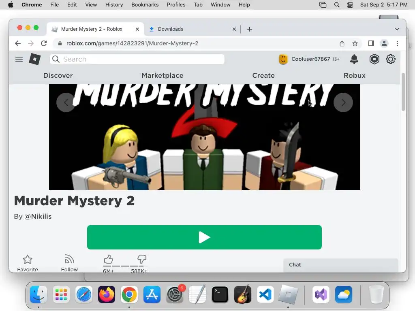This screenshot has width=415, height=311.
Task: Open Roblox Studio icon in Dock
Action: click(x=288, y=294)
